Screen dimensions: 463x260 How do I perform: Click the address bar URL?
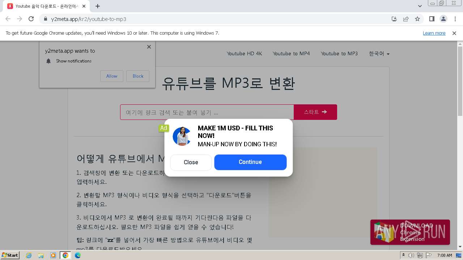click(x=89, y=19)
